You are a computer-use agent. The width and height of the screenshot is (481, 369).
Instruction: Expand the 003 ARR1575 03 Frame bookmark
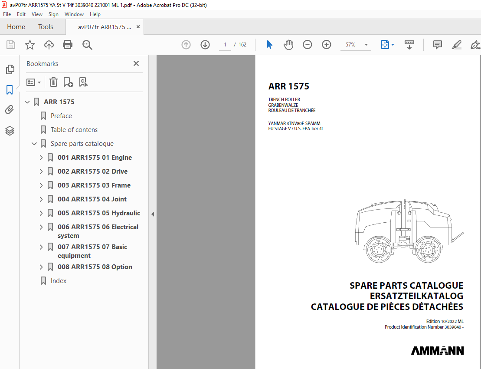(41, 185)
